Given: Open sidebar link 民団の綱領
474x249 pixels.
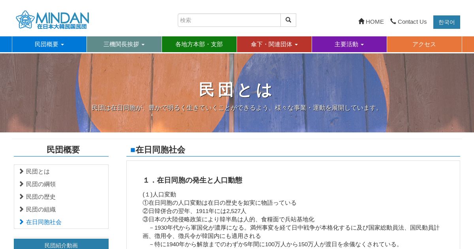Looking at the screenshot, I should [41, 184].
